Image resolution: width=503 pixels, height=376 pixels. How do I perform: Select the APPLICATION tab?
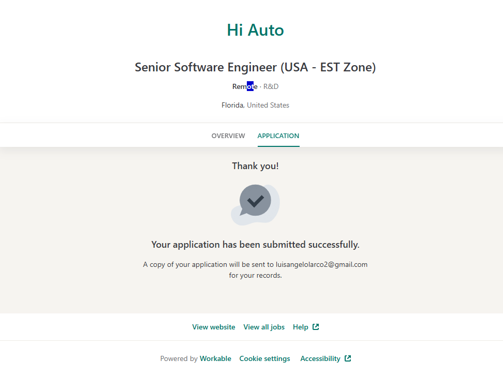tap(278, 136)
